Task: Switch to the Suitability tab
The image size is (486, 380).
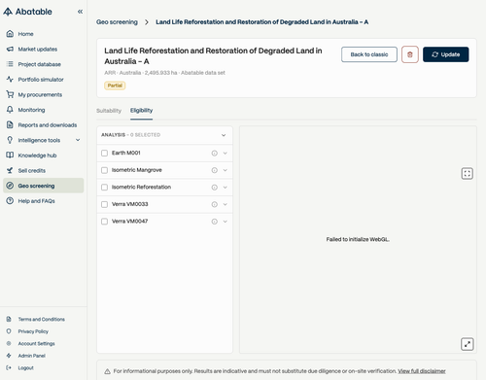Action: (x=109, y=111)
